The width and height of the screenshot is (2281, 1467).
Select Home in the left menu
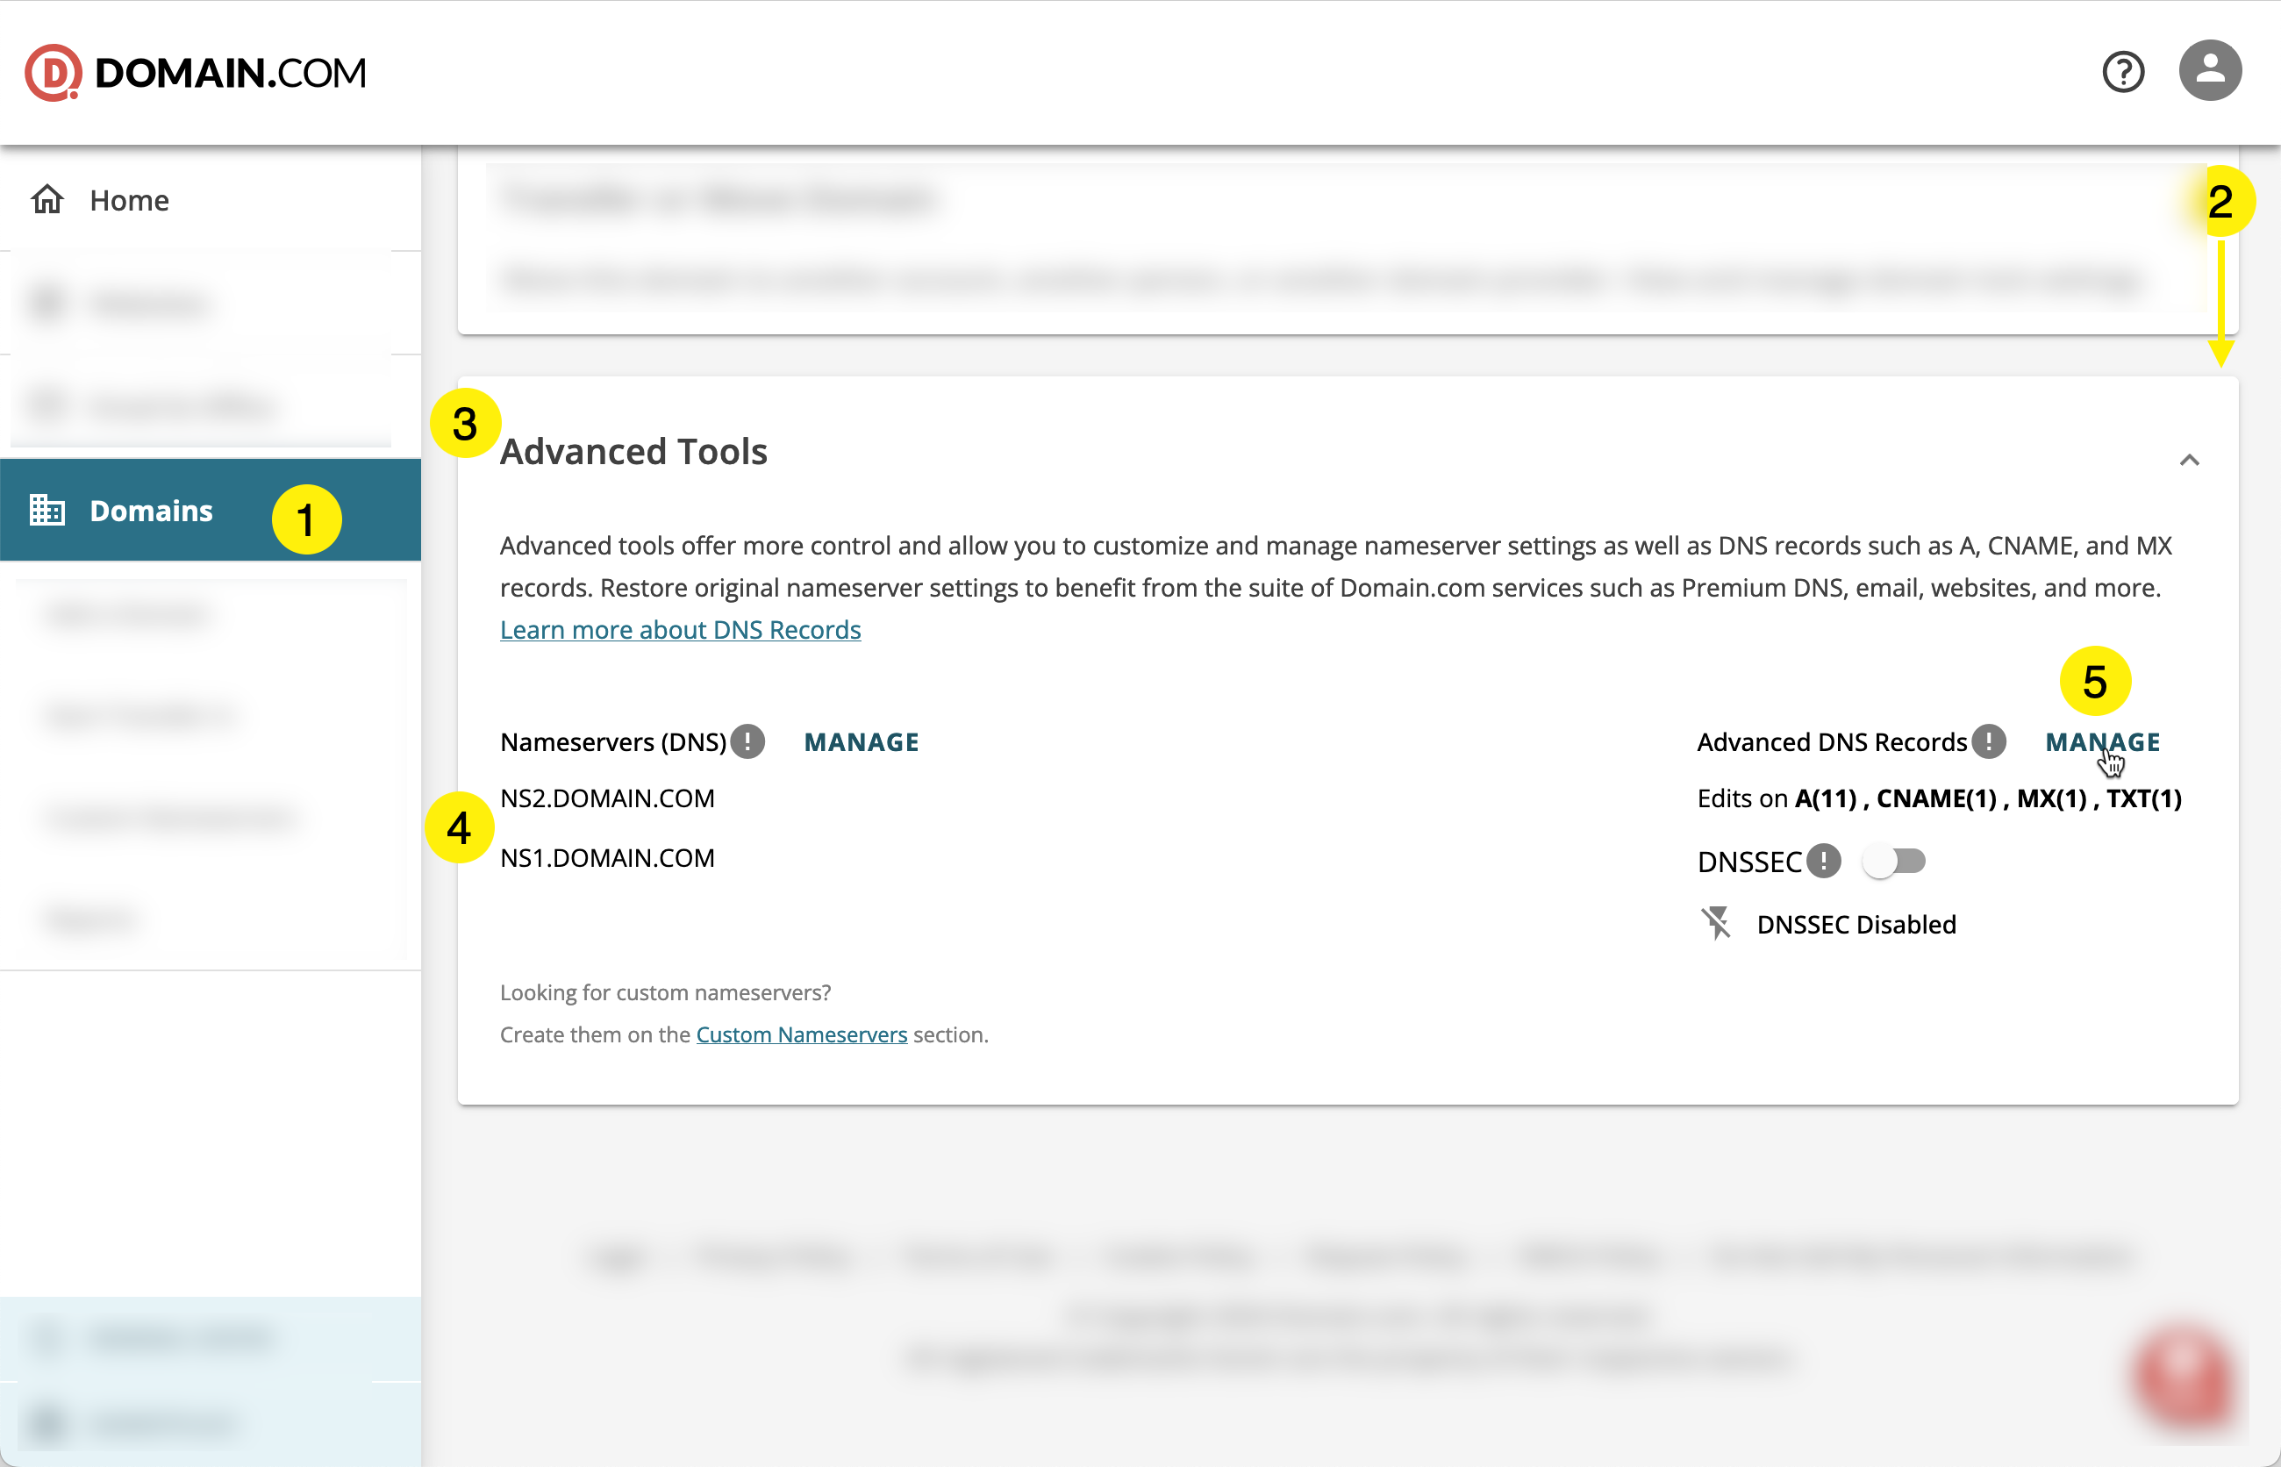[129, 200]
